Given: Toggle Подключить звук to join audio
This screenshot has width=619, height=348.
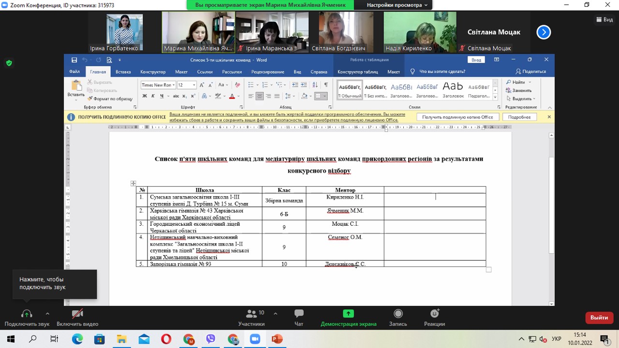Looking at the screenshot, I should [x=27, y=318].
